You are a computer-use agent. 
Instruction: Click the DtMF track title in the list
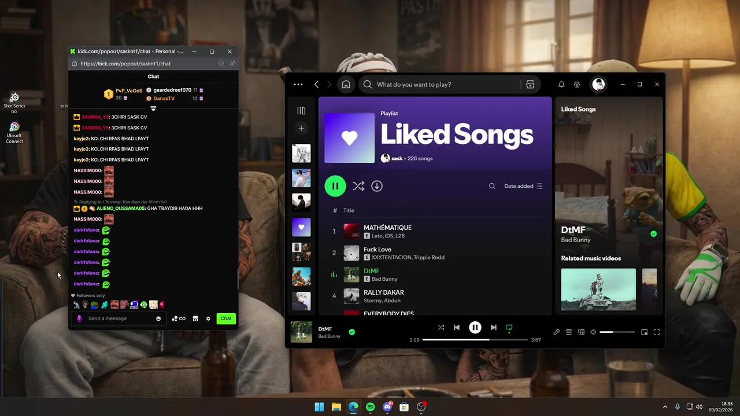pos(371,271)
